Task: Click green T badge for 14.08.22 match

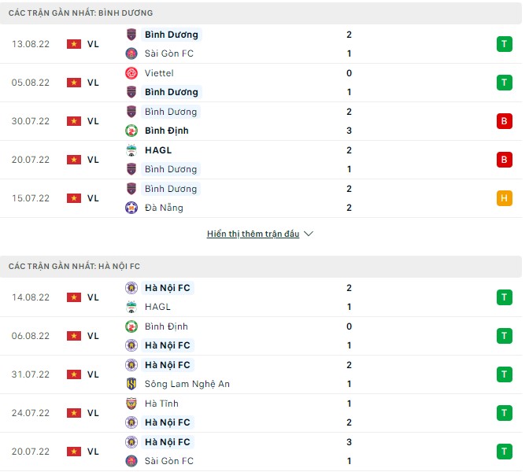Action: tap(504, 297)
